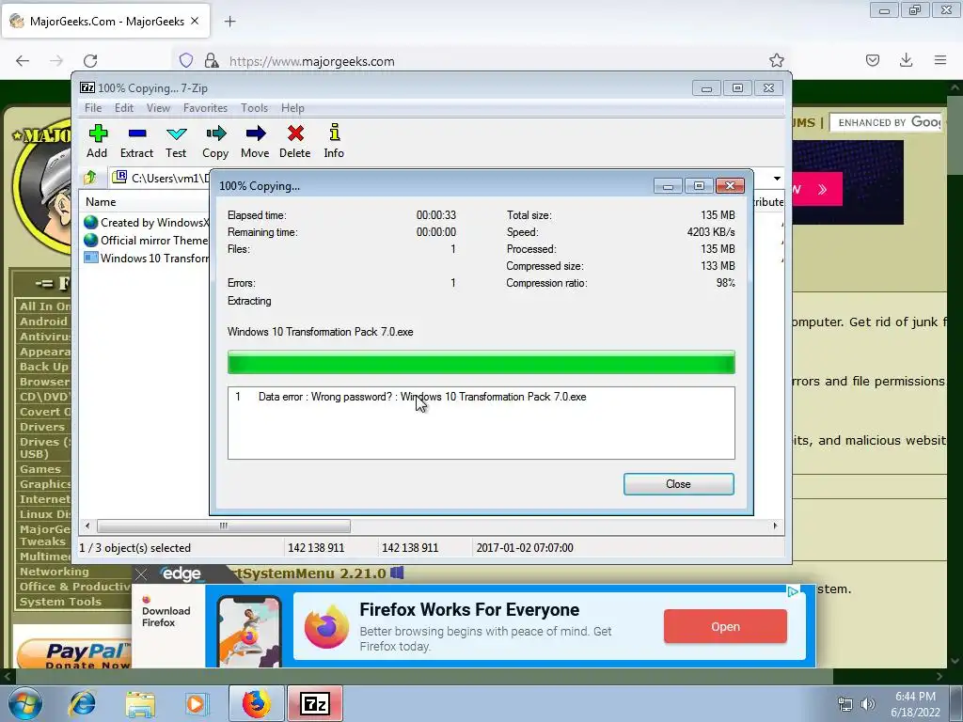Open the Drivers category link

tap(41, 427)
